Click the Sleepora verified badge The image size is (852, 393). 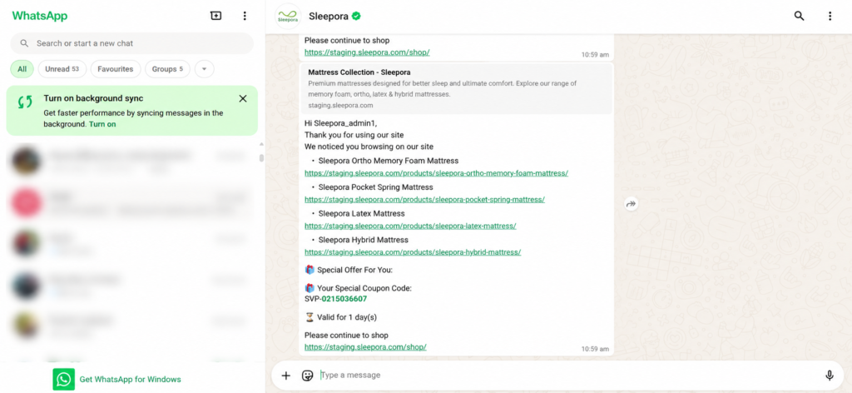pyautogui.click(x=356, y=17)
